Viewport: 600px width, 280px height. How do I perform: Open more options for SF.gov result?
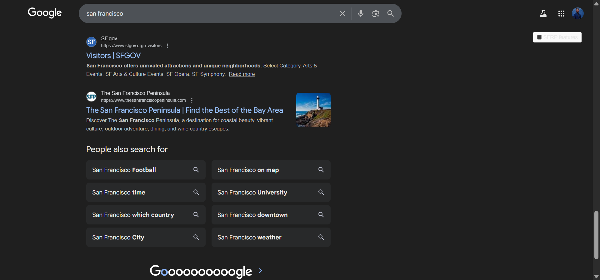point(167,46)
